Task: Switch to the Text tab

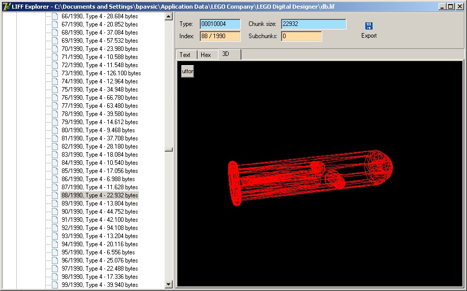Action: 186,55
